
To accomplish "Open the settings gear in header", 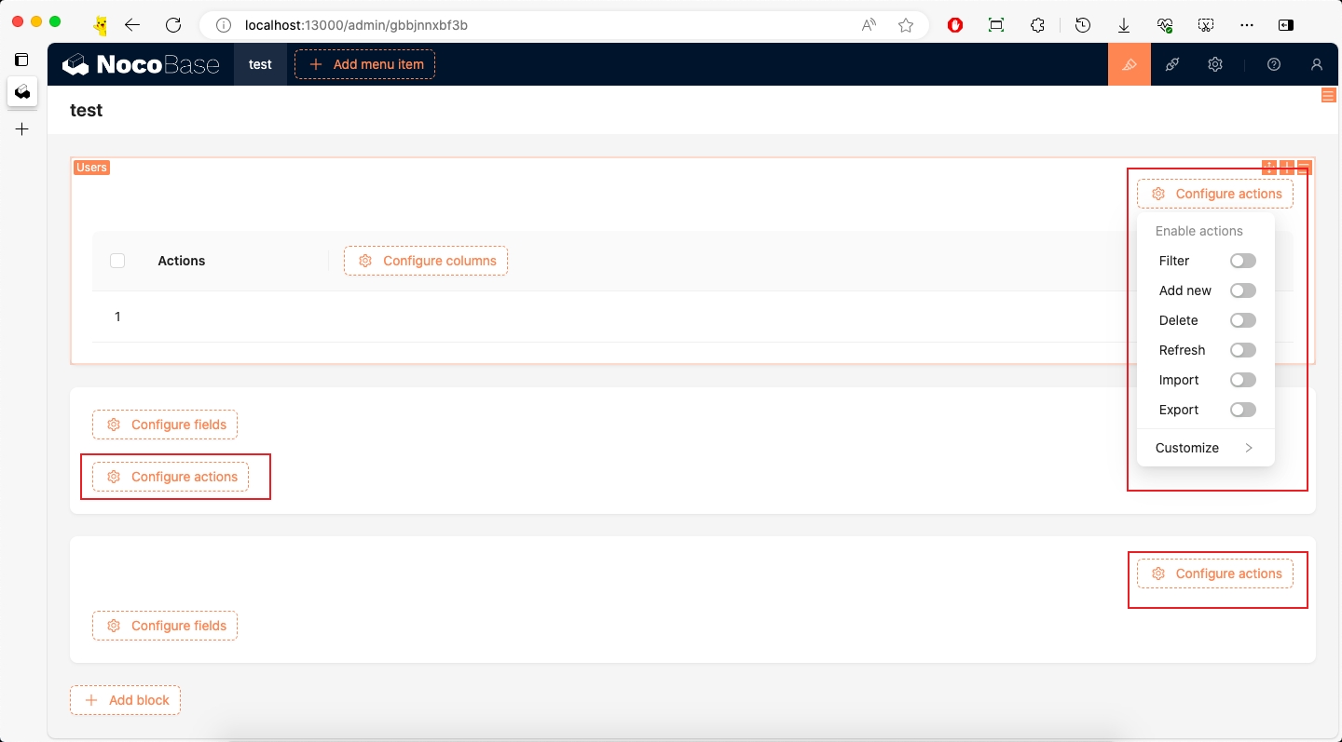I will [x=1215, y=64].
